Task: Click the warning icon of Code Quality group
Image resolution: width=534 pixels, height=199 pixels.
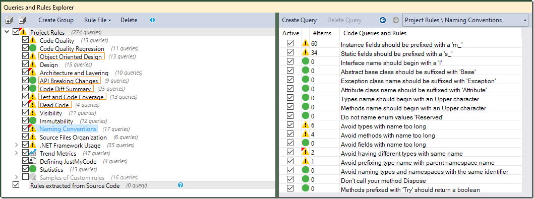Action: pyautogui.click(x=33, y=40)
